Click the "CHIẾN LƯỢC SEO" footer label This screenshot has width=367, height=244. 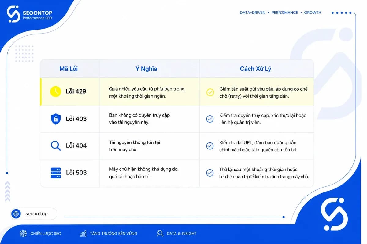pos(46,234)
